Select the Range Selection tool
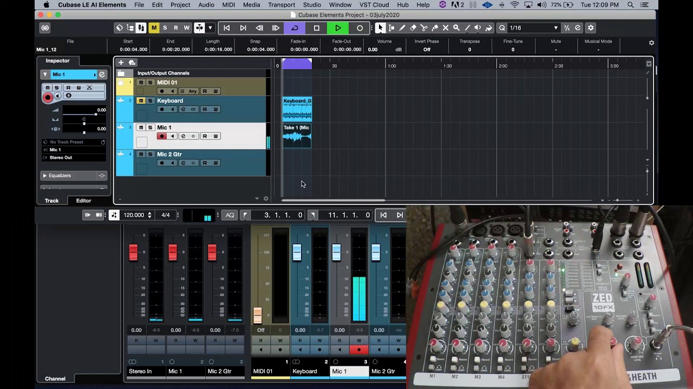 391,28
